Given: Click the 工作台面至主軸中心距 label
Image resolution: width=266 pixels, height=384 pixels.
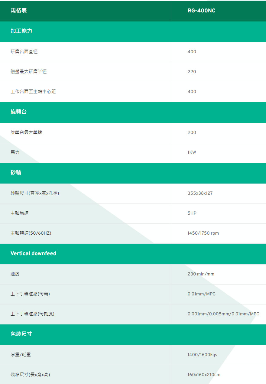Looking at the screenshot, I should pyautogui.click(x=33, y=92).
